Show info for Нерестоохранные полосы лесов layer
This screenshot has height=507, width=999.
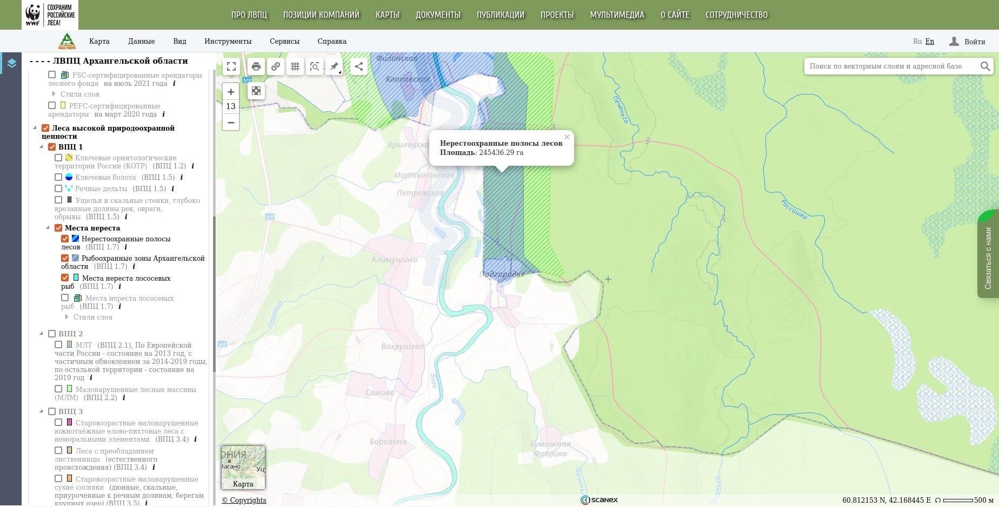[x=125, y=247]
